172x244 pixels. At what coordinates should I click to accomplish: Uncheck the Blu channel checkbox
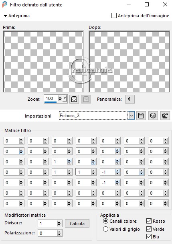click(x=149, y=237)
